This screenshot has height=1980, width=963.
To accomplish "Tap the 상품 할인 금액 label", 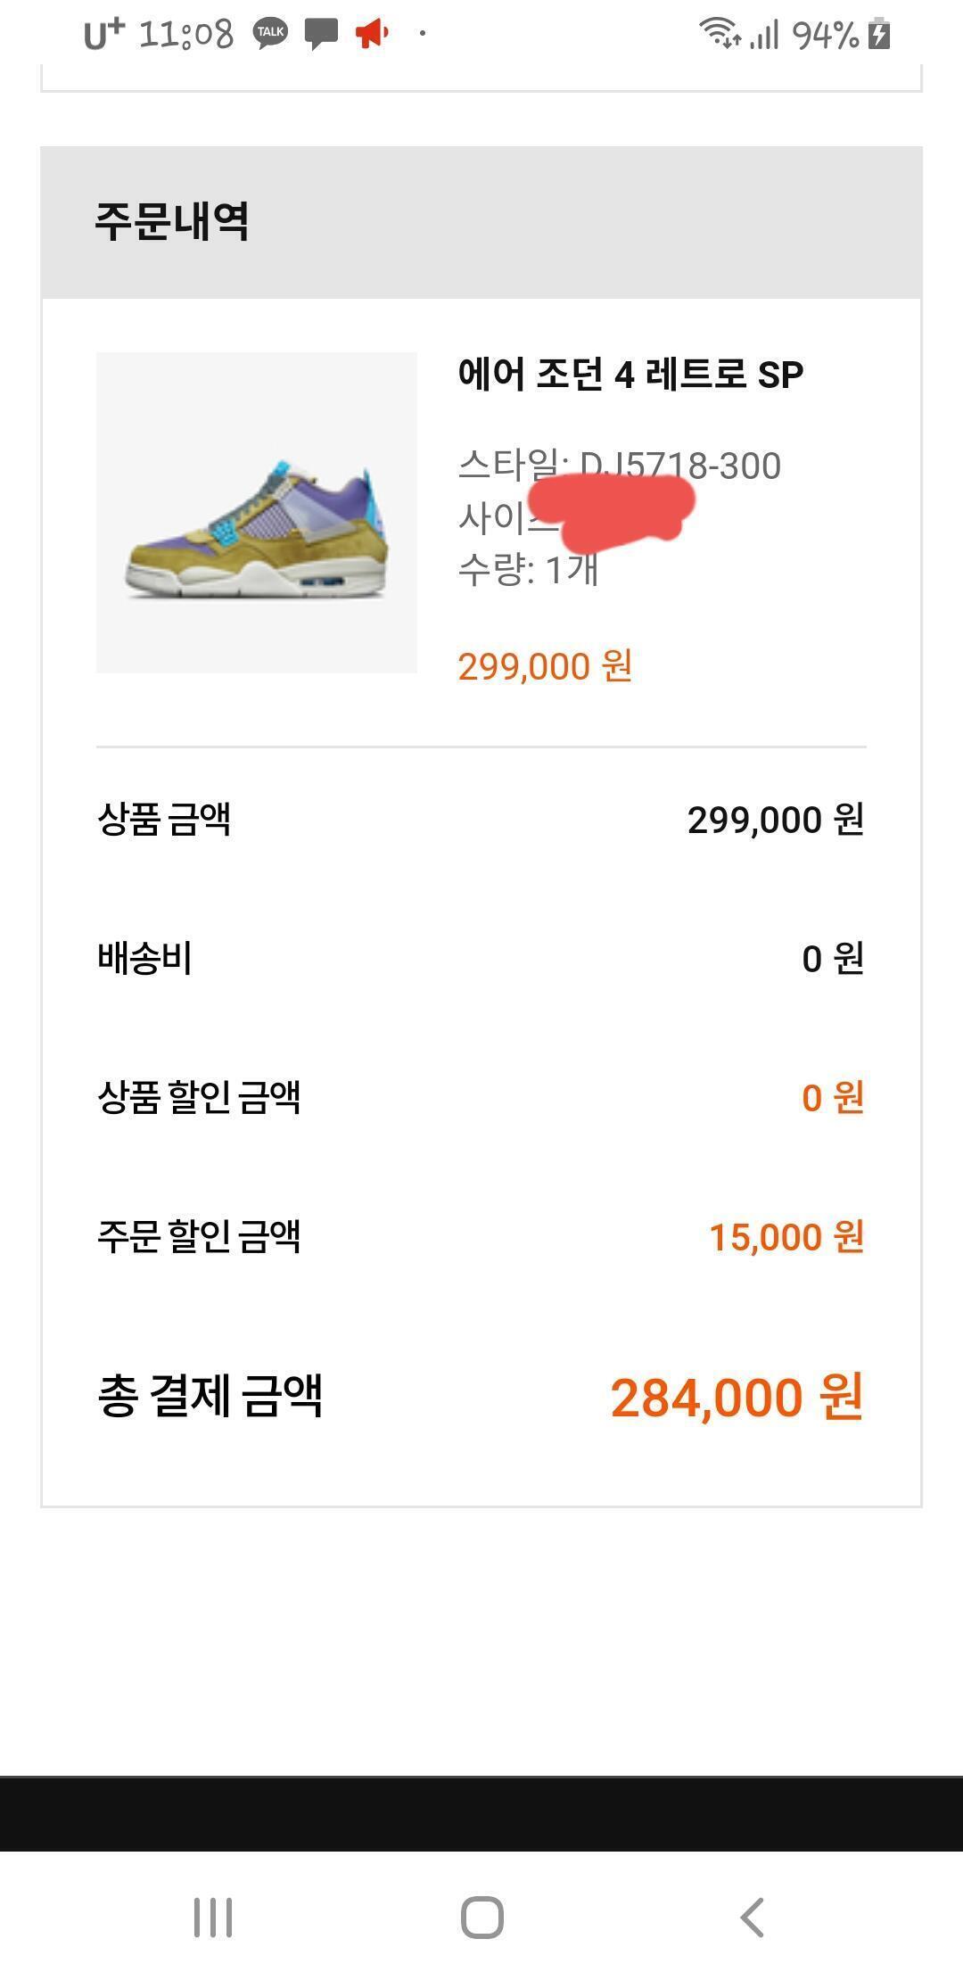I will pyautogui.click(x=199, y=1098).
